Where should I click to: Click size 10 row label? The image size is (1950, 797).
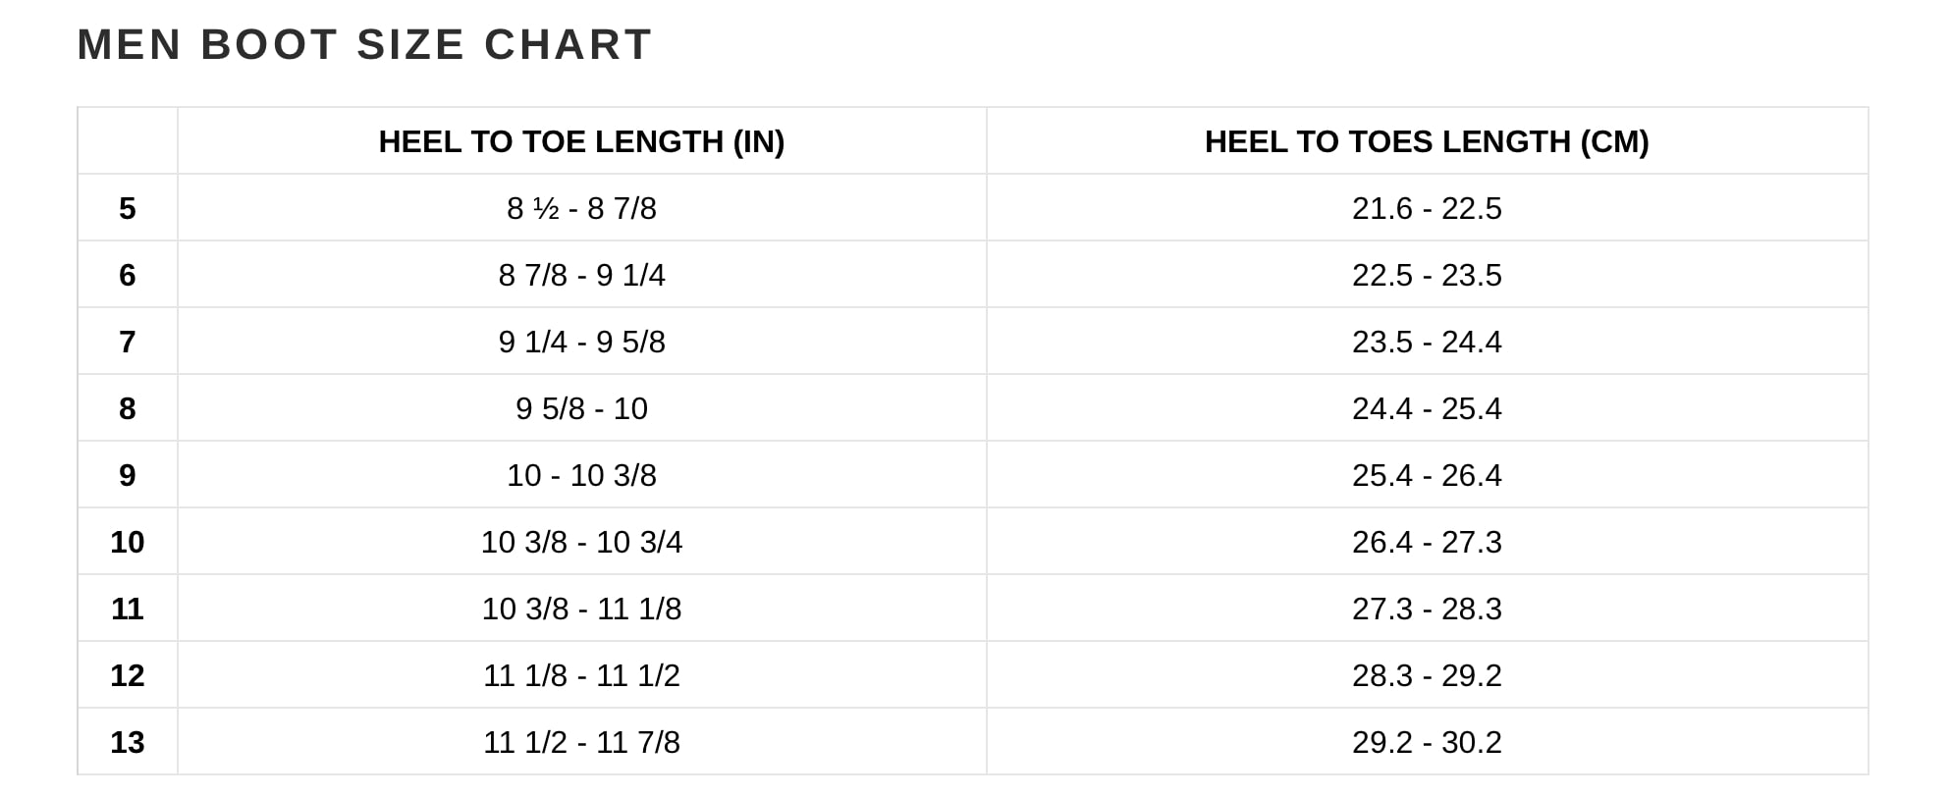coord(128,542)
